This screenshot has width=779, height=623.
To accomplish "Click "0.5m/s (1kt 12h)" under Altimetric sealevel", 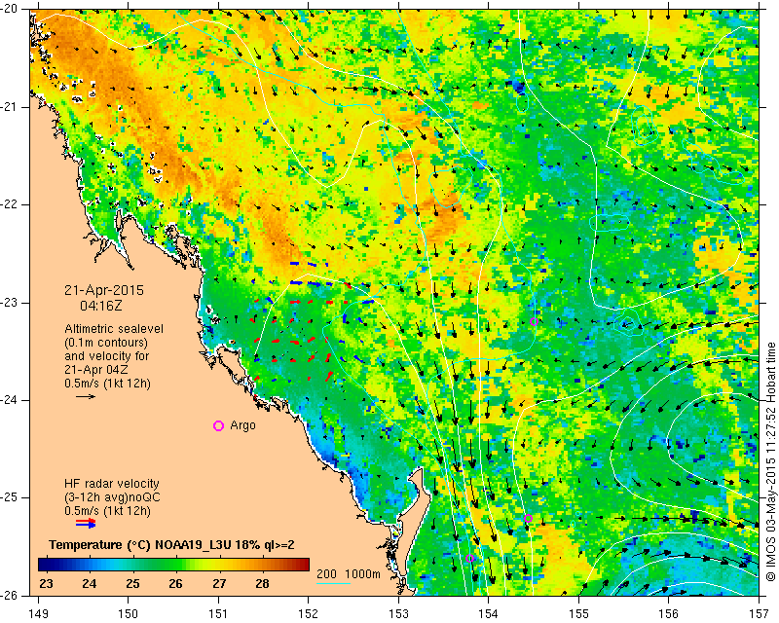I will point(107,384).
